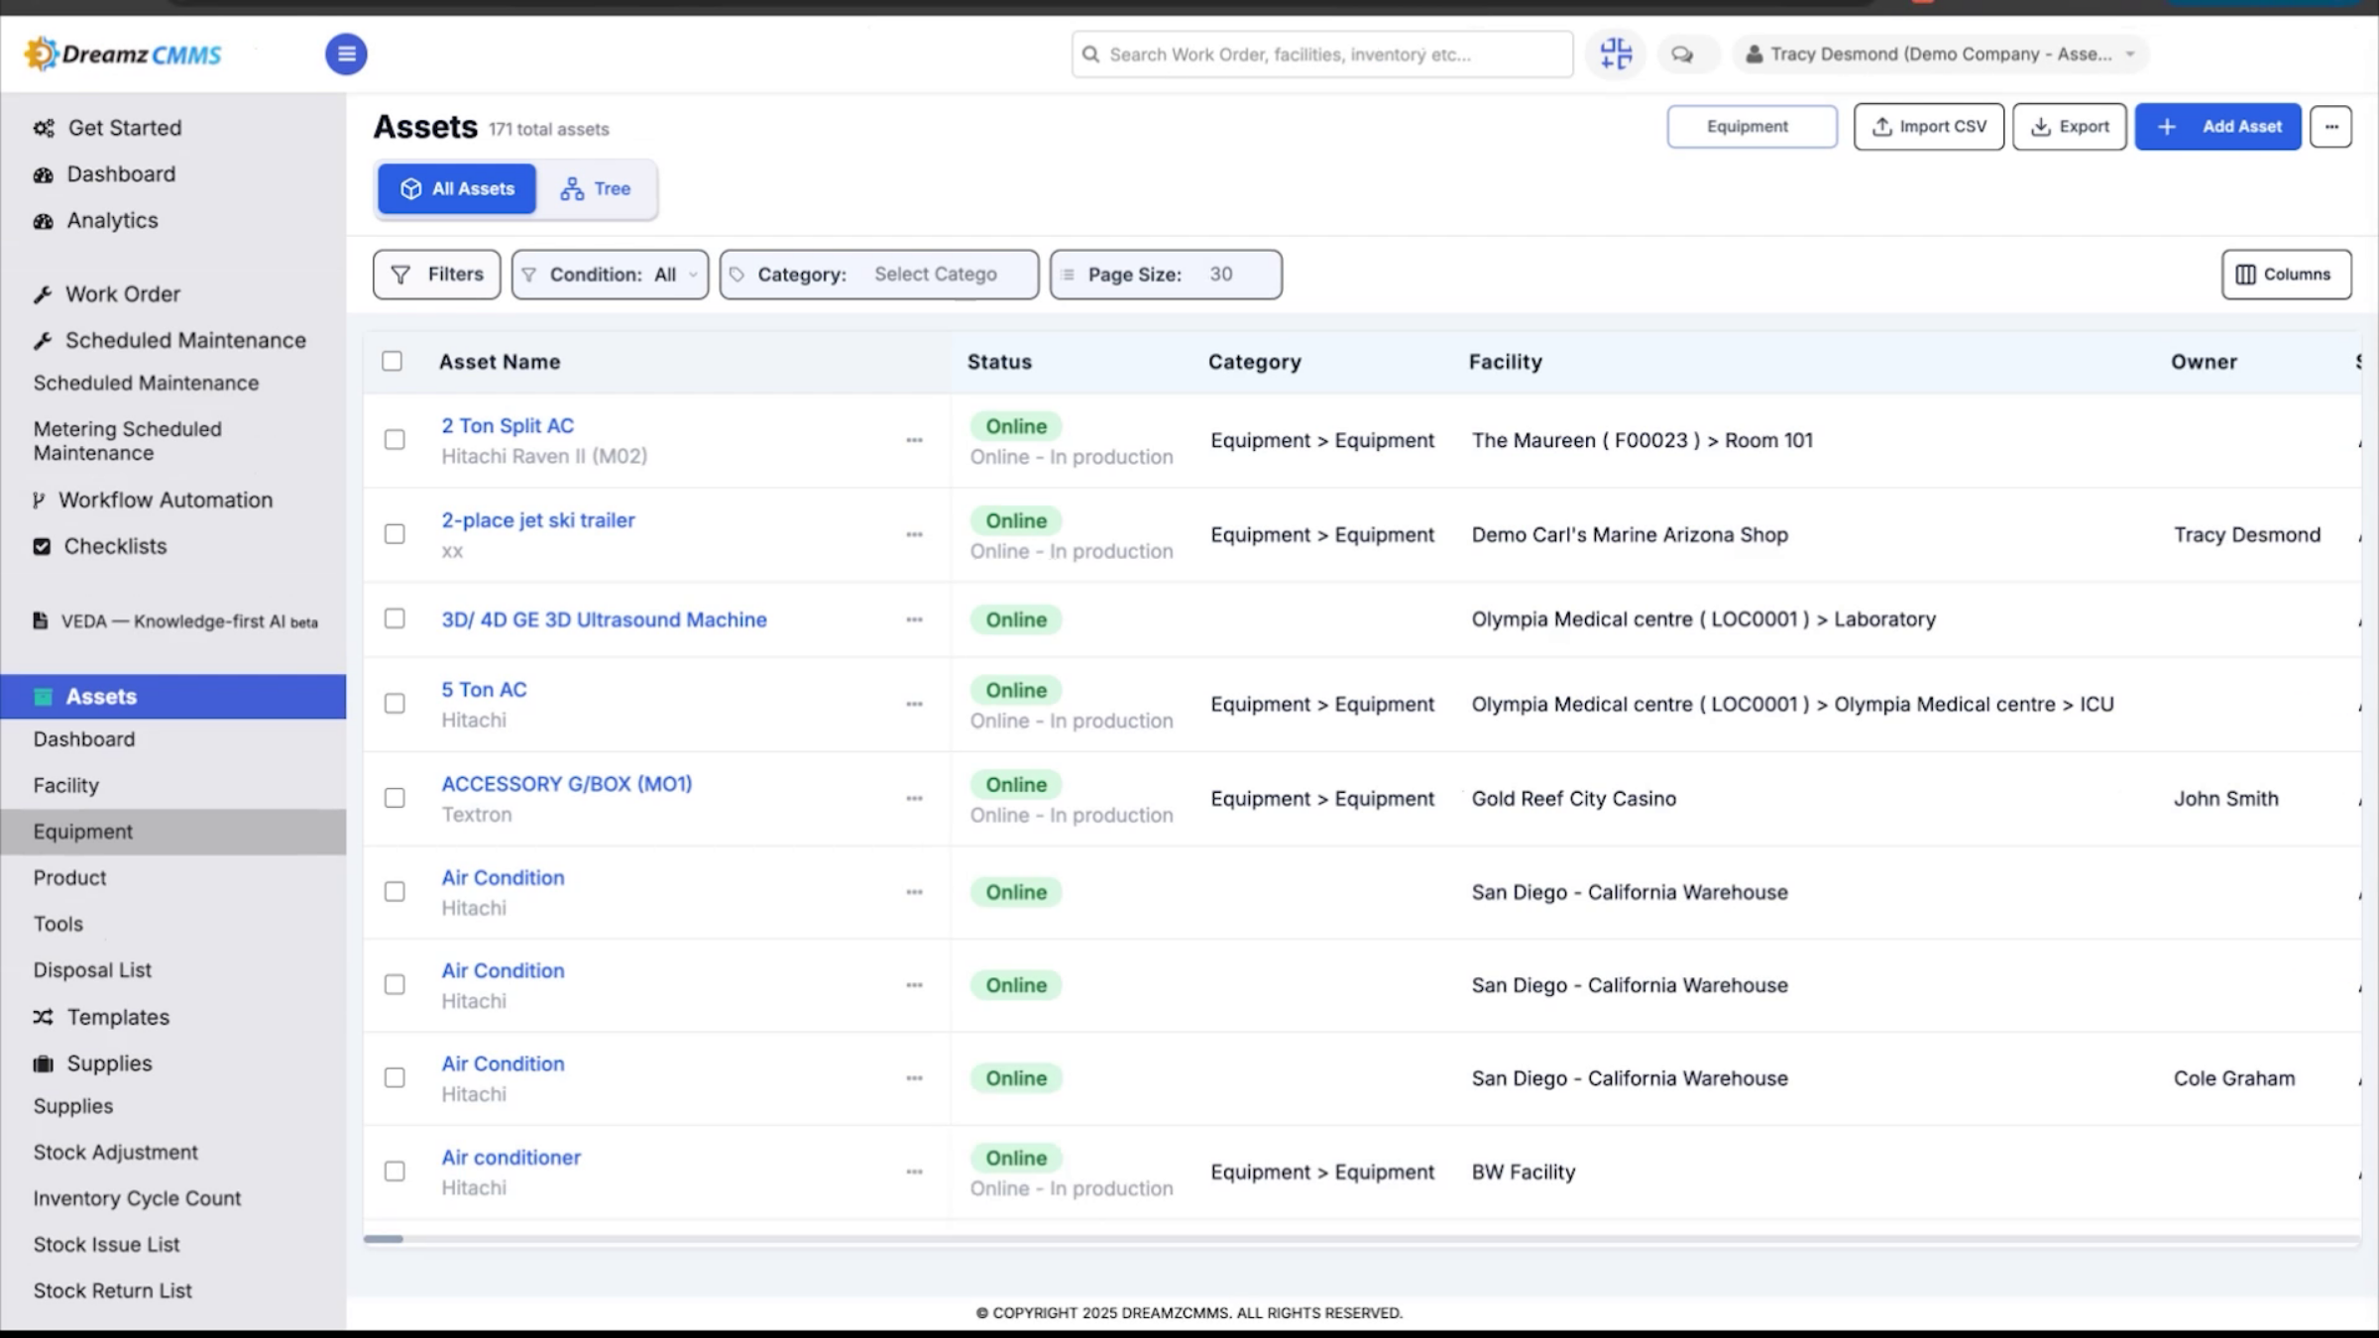Viewport: 2379px width, 1338px height.
Task: Collapse the Supplies sidebar section
Action: tap(109, 1063)
